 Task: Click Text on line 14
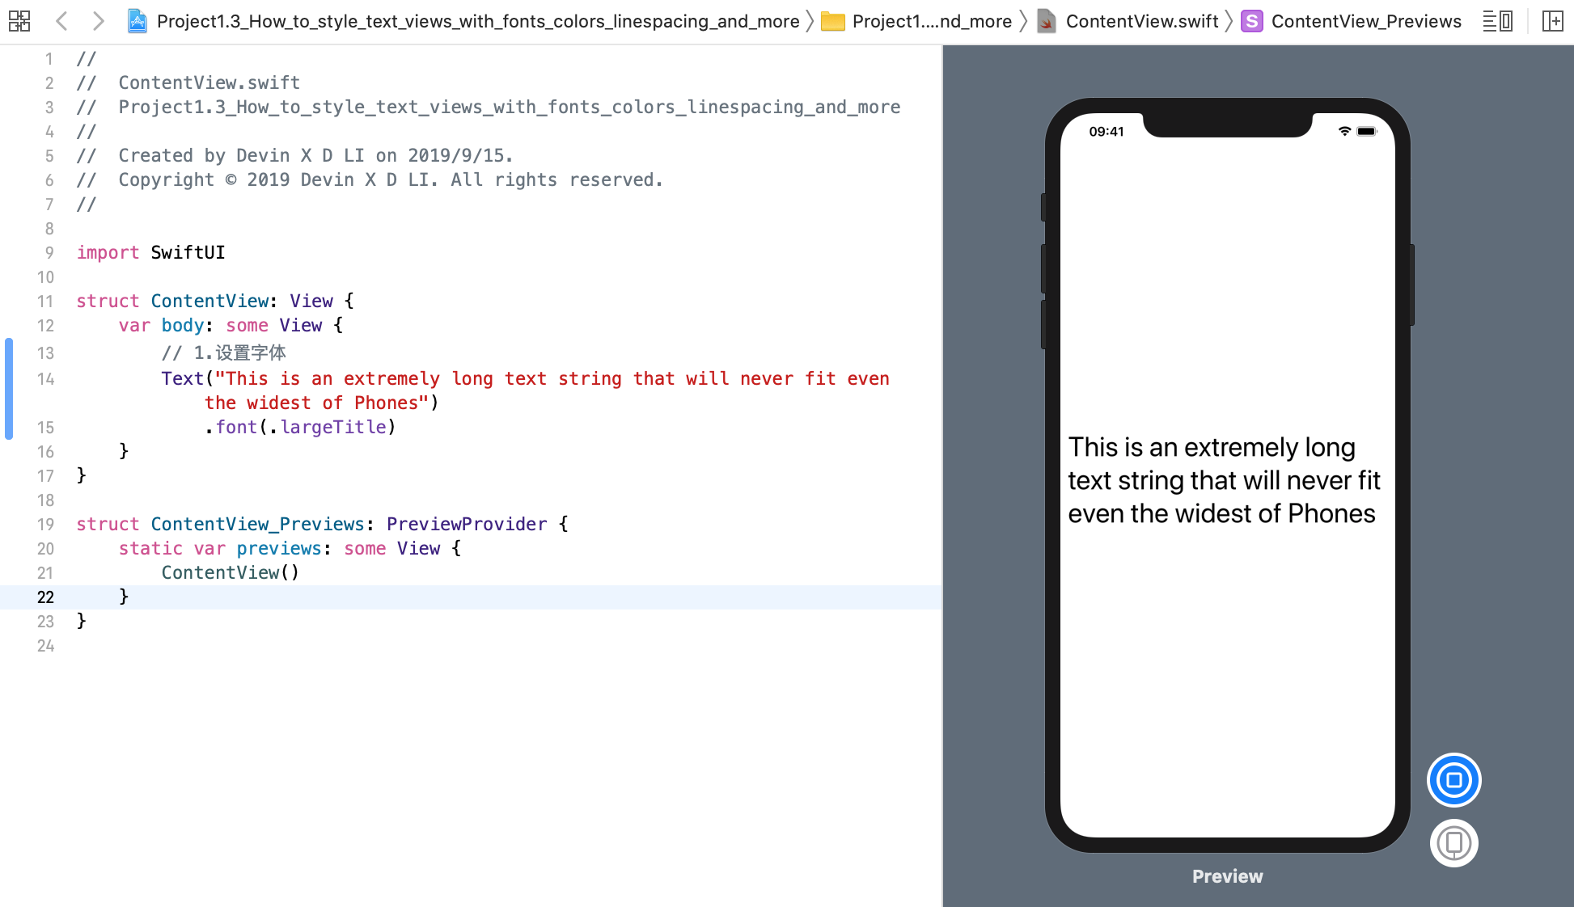click(x=182, y=378)
